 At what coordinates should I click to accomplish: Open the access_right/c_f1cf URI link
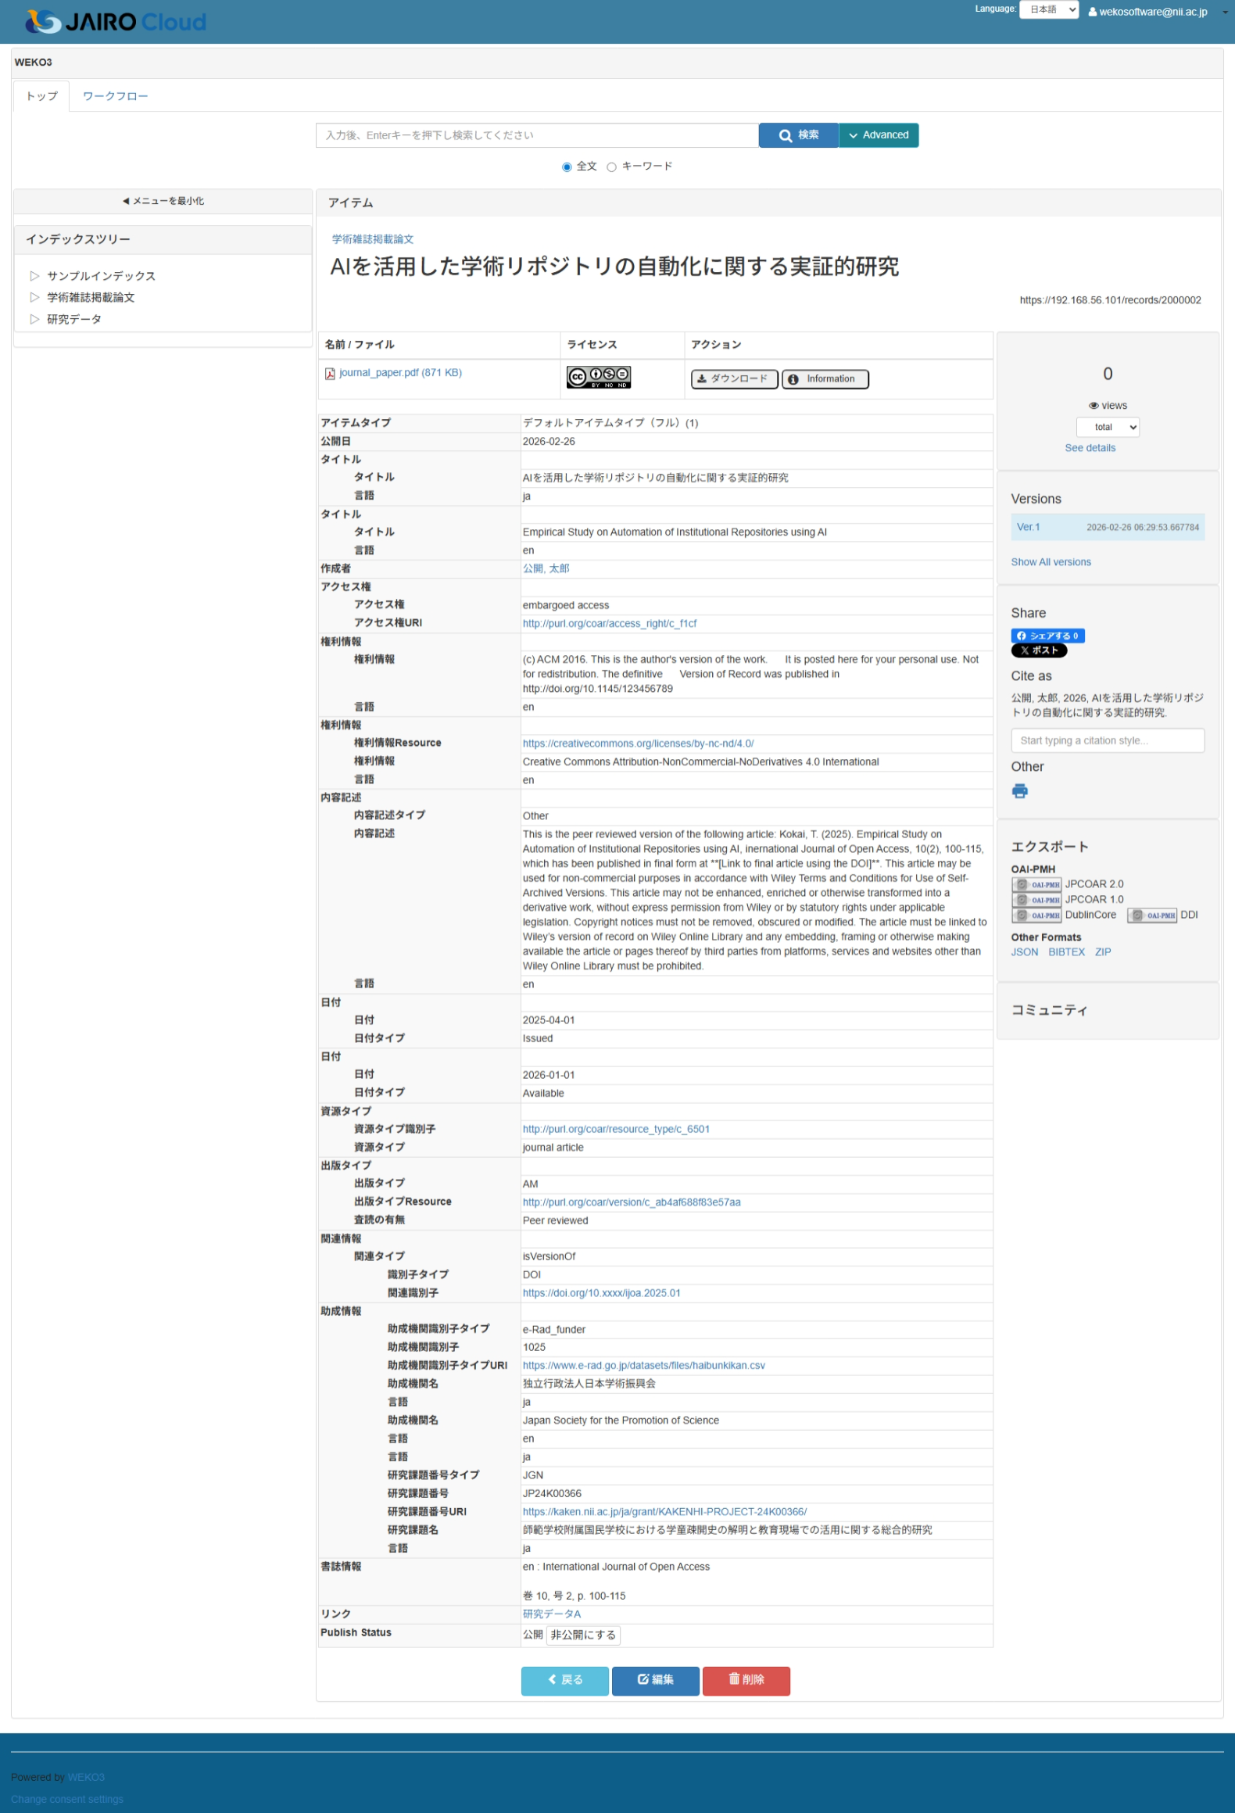[609, 624]
